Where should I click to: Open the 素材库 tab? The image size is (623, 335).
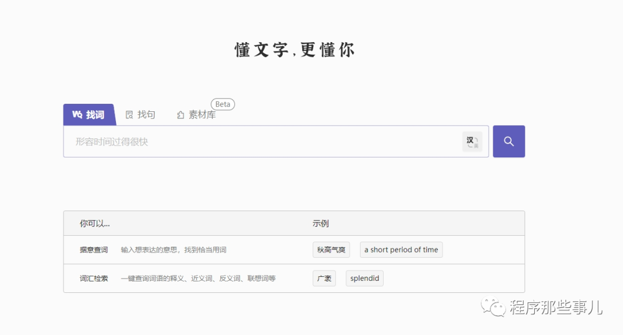tap(196, 114)
